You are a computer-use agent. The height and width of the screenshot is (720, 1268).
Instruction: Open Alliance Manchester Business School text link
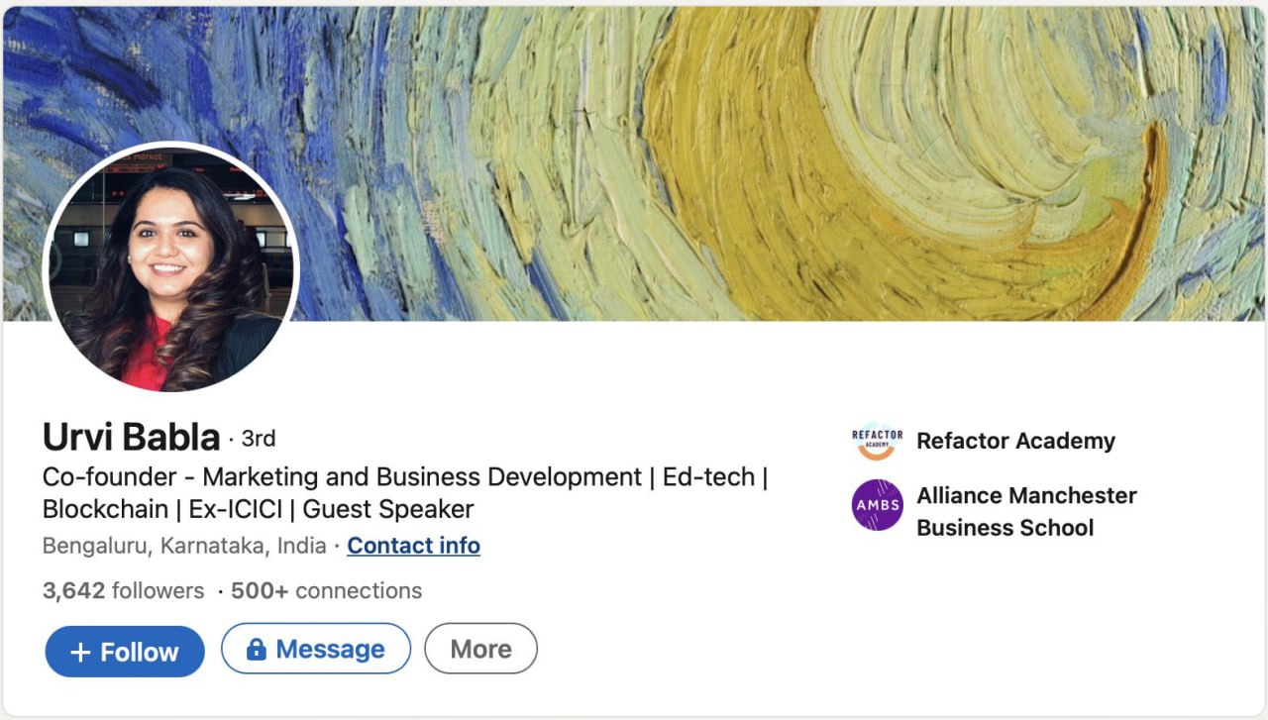tap(1026, 511)
